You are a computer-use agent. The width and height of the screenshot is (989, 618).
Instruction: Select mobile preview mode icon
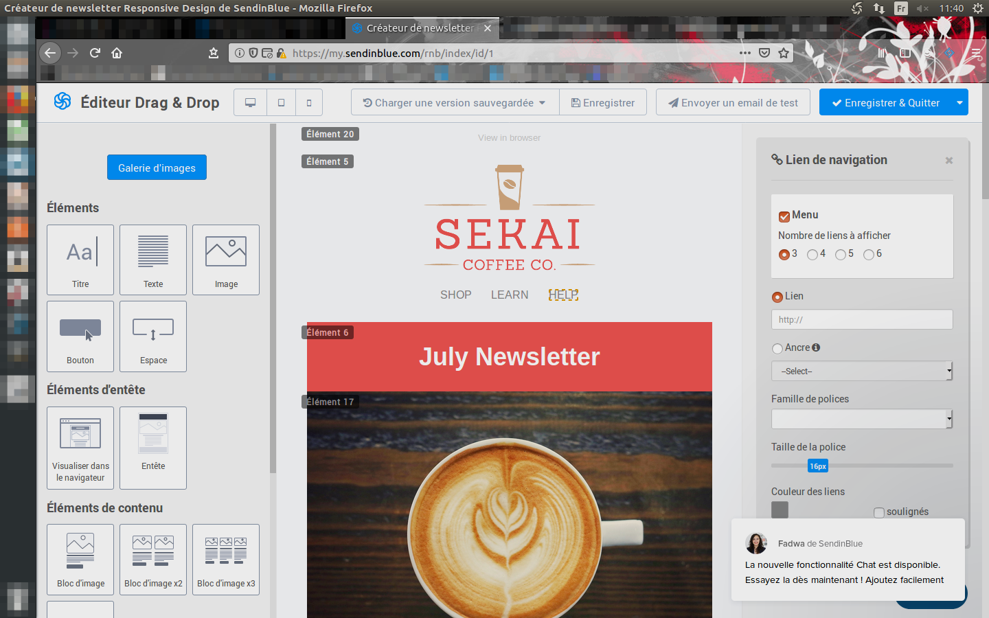pos(309,102)
